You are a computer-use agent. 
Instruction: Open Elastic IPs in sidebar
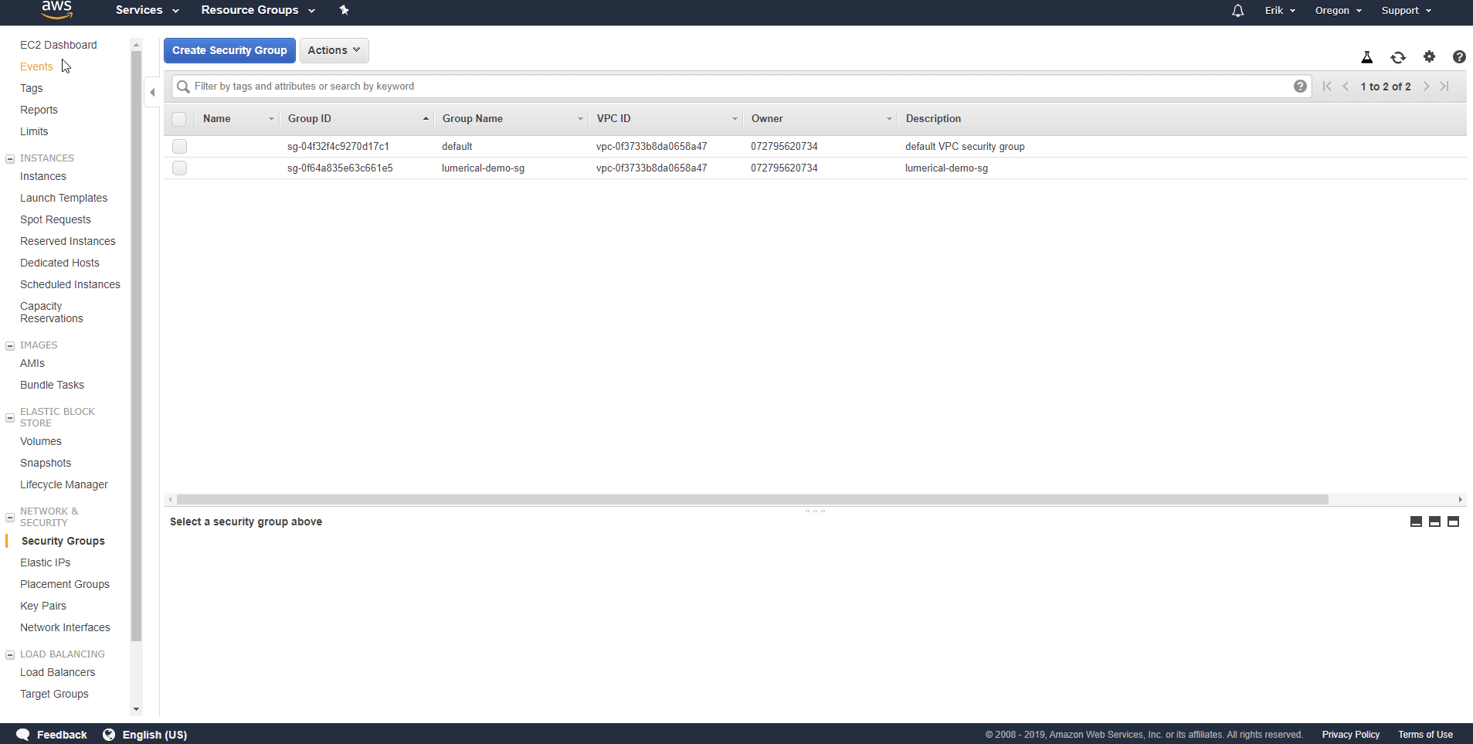[46, 562]
